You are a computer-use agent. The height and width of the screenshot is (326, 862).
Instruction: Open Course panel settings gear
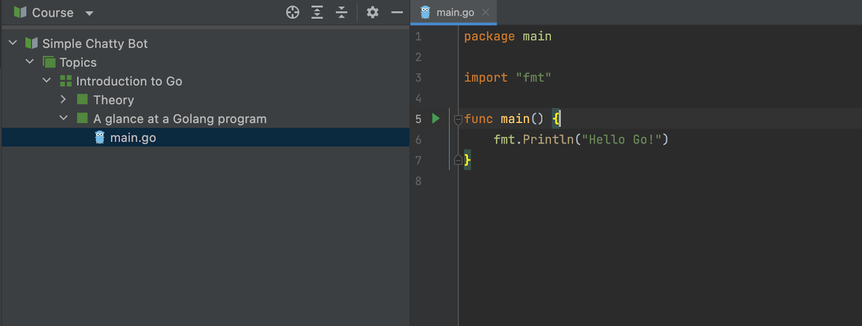372,12
